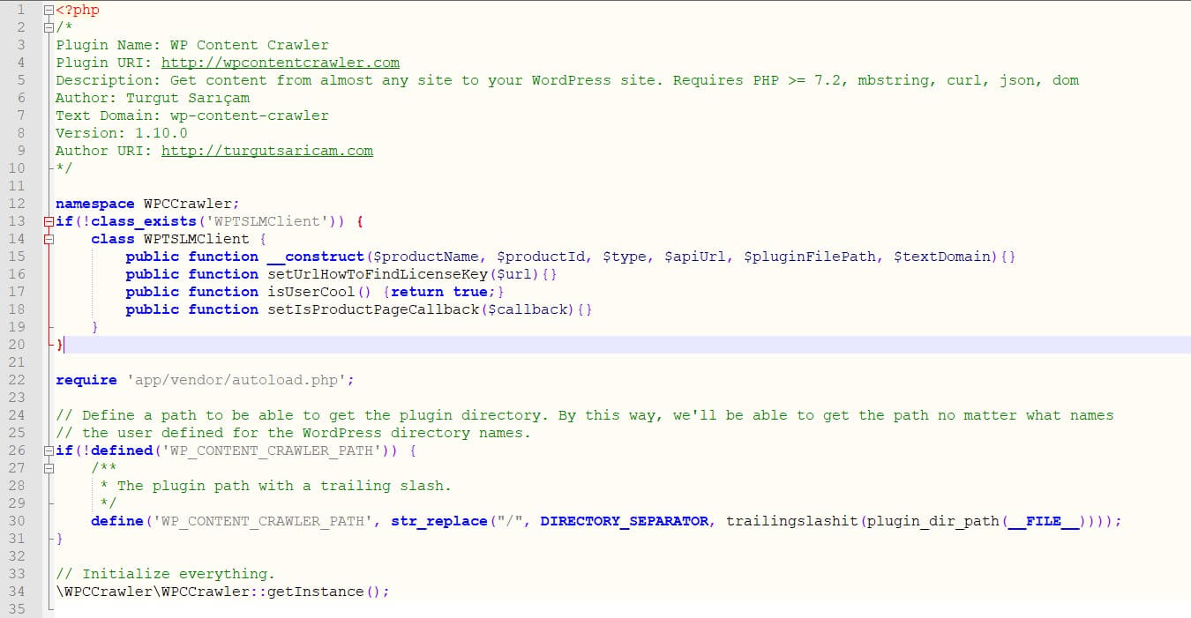Open the http://wpcontentcrawler.com link
The image size is (1191, 618).
[281, 63]
